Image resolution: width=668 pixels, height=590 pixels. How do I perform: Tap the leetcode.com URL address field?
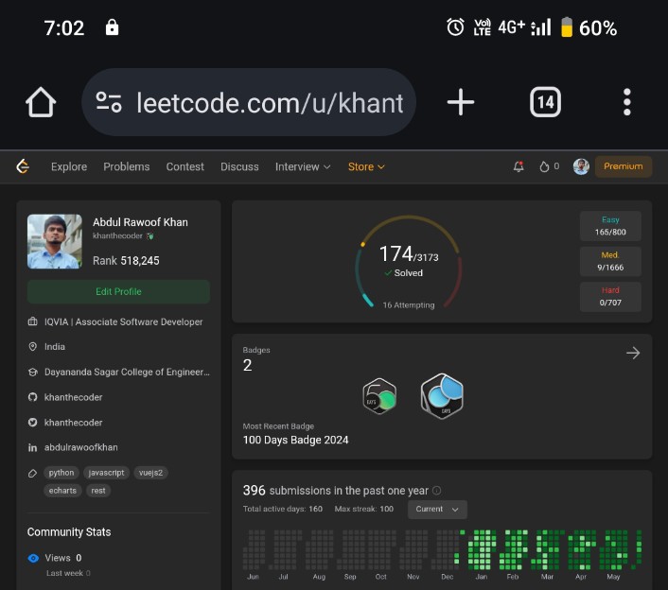248,102
